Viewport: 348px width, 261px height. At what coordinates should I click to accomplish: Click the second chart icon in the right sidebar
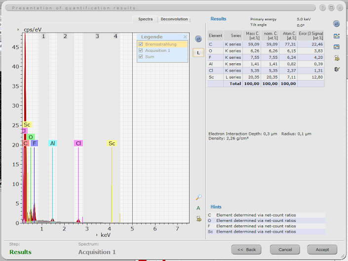tap(337, 47)
